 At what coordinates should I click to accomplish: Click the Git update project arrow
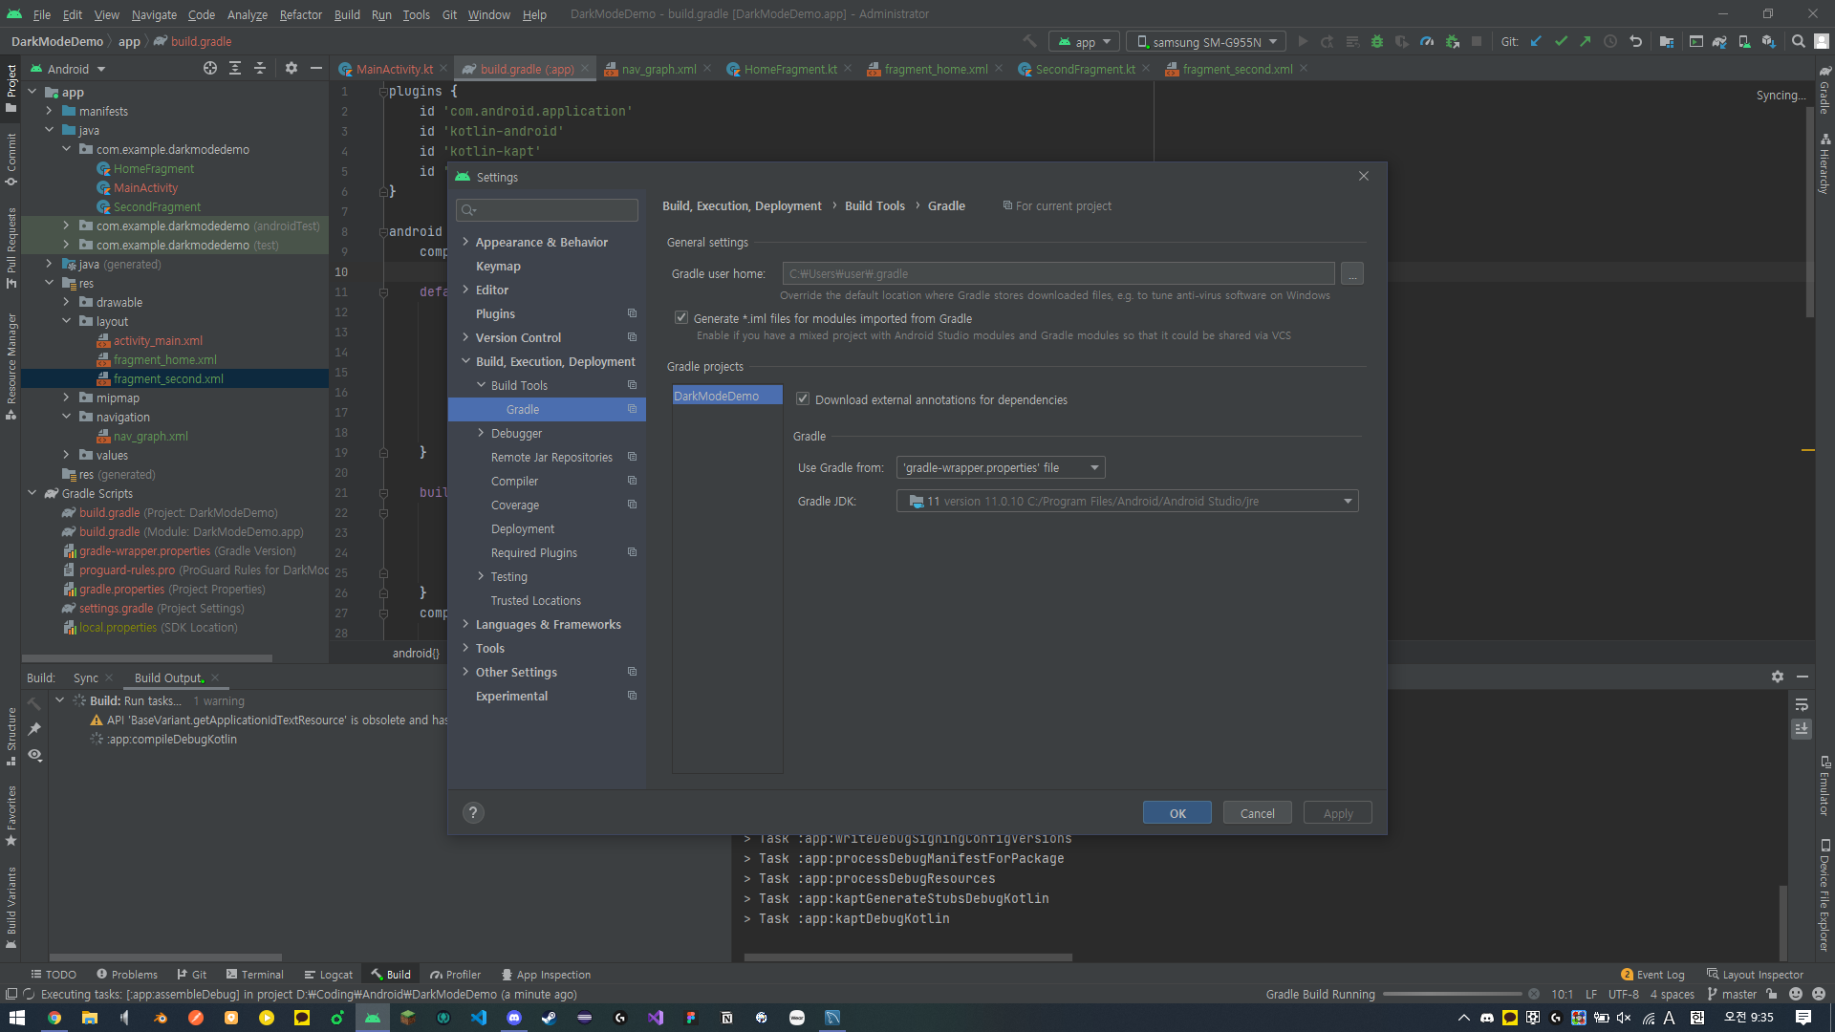[1536, 42]
